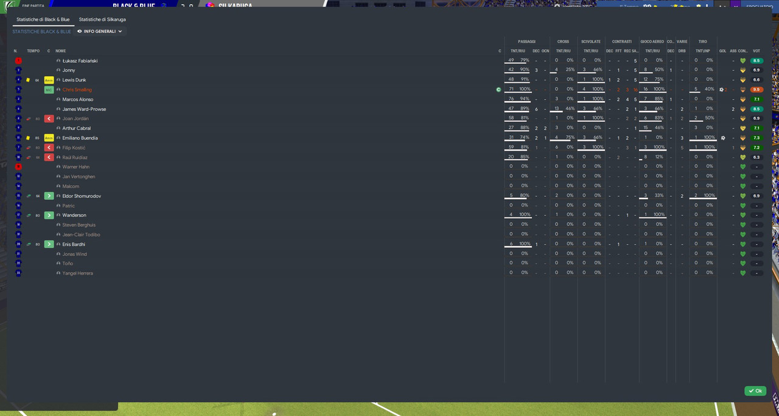Sort the table by the Nome column header

tap(60, 51)
